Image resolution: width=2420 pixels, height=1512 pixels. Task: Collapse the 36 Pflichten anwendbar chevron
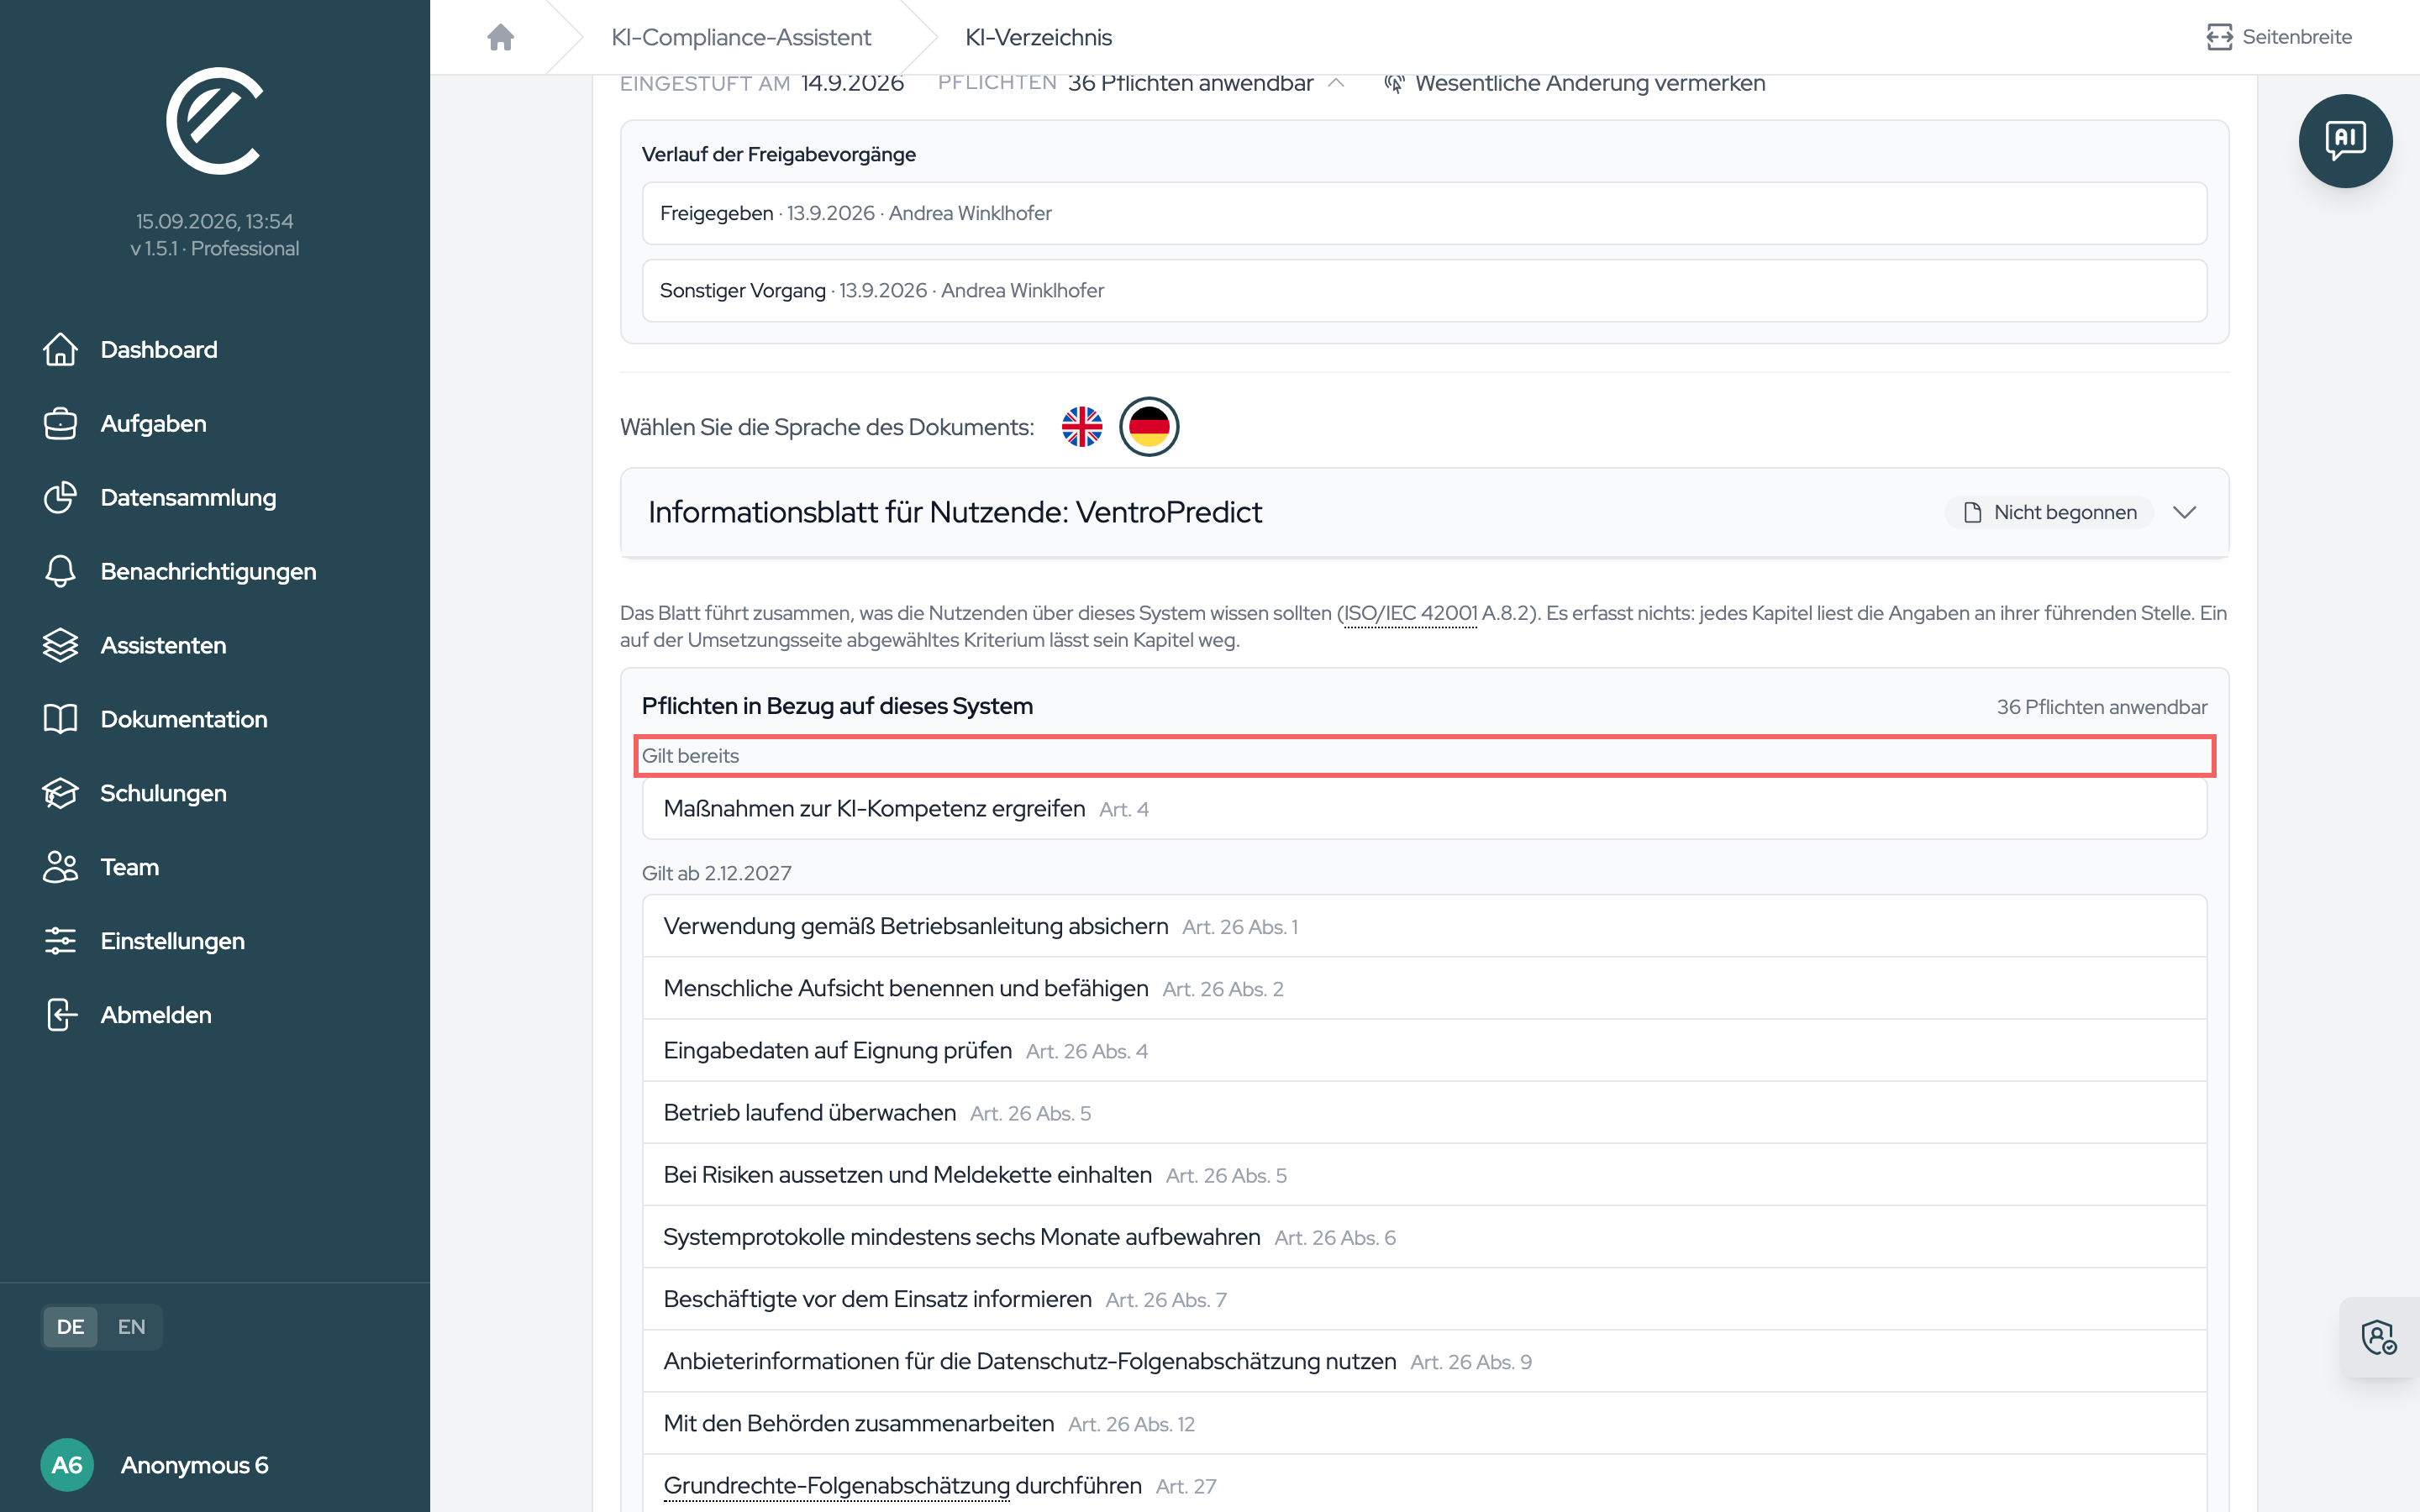tap(1336, 83)
